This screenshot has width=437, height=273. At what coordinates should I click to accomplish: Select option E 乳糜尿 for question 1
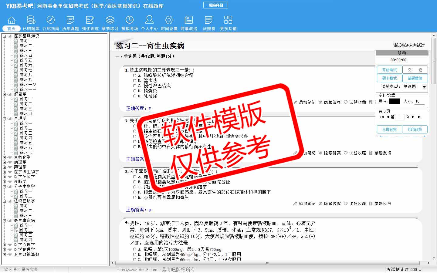point(135,96)
